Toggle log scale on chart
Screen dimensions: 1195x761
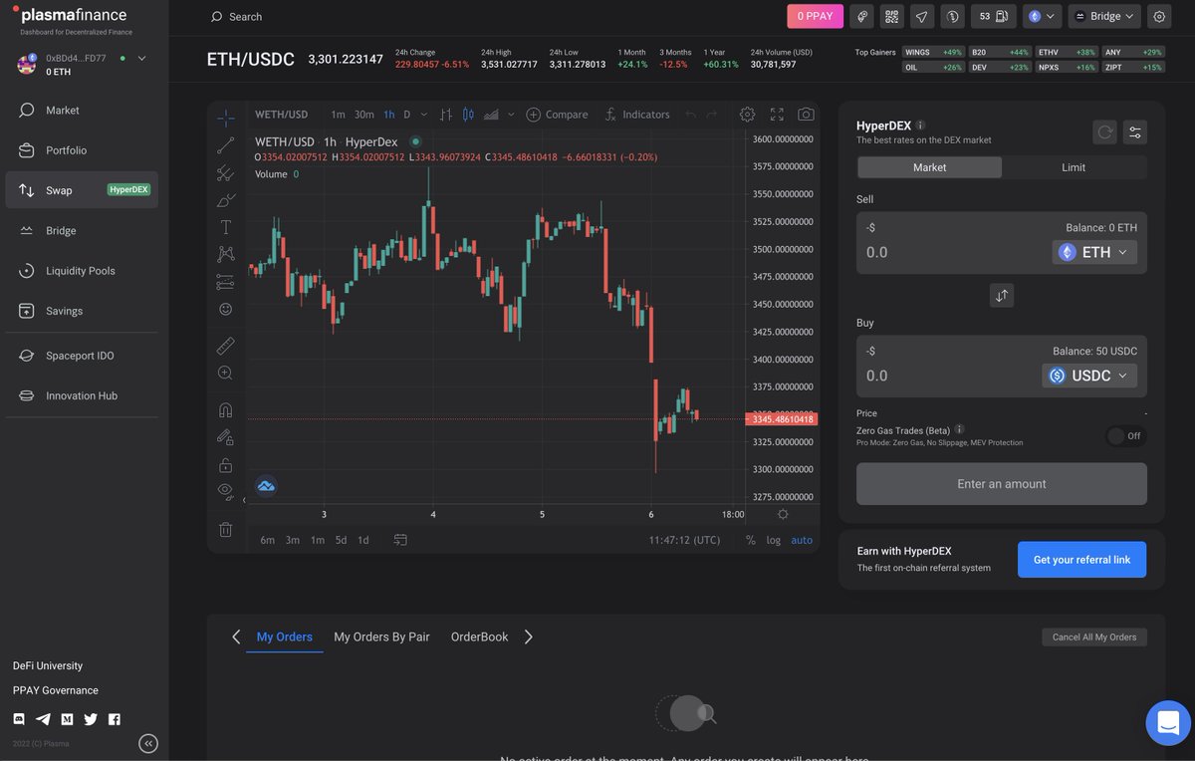774,540
